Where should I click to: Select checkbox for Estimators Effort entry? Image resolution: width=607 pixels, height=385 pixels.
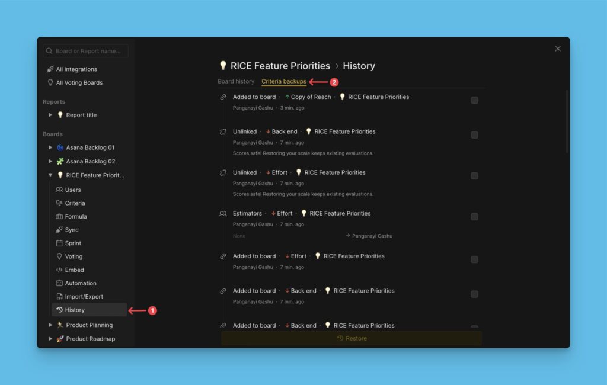(x=474, y=217)
